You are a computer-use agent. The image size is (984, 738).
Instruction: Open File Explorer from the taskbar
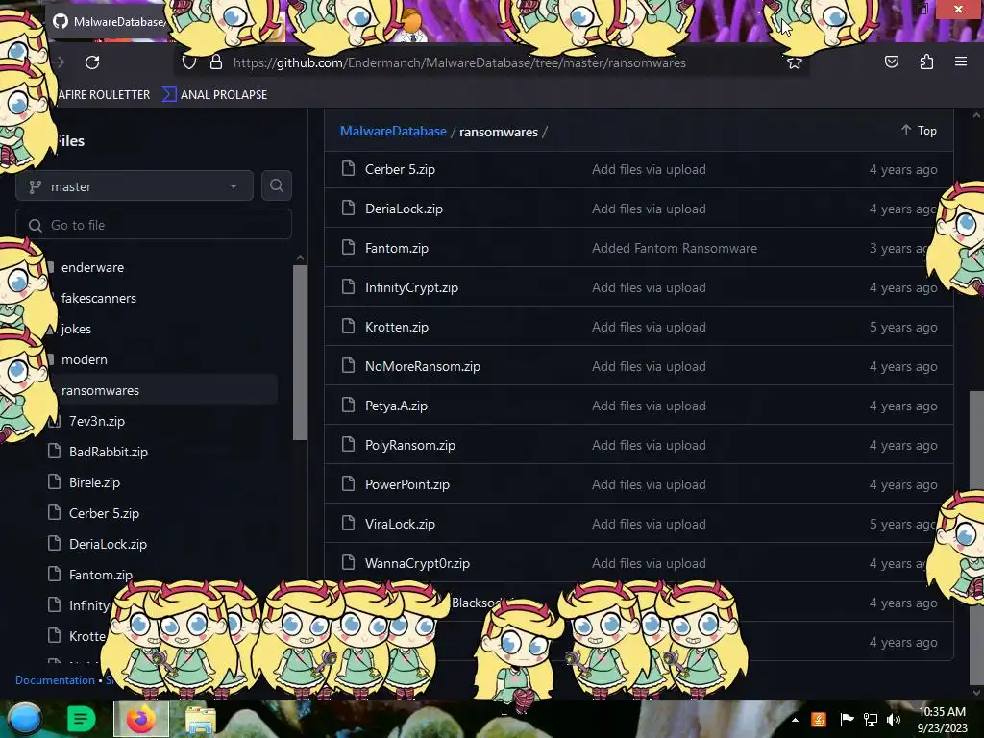point(201,720)
